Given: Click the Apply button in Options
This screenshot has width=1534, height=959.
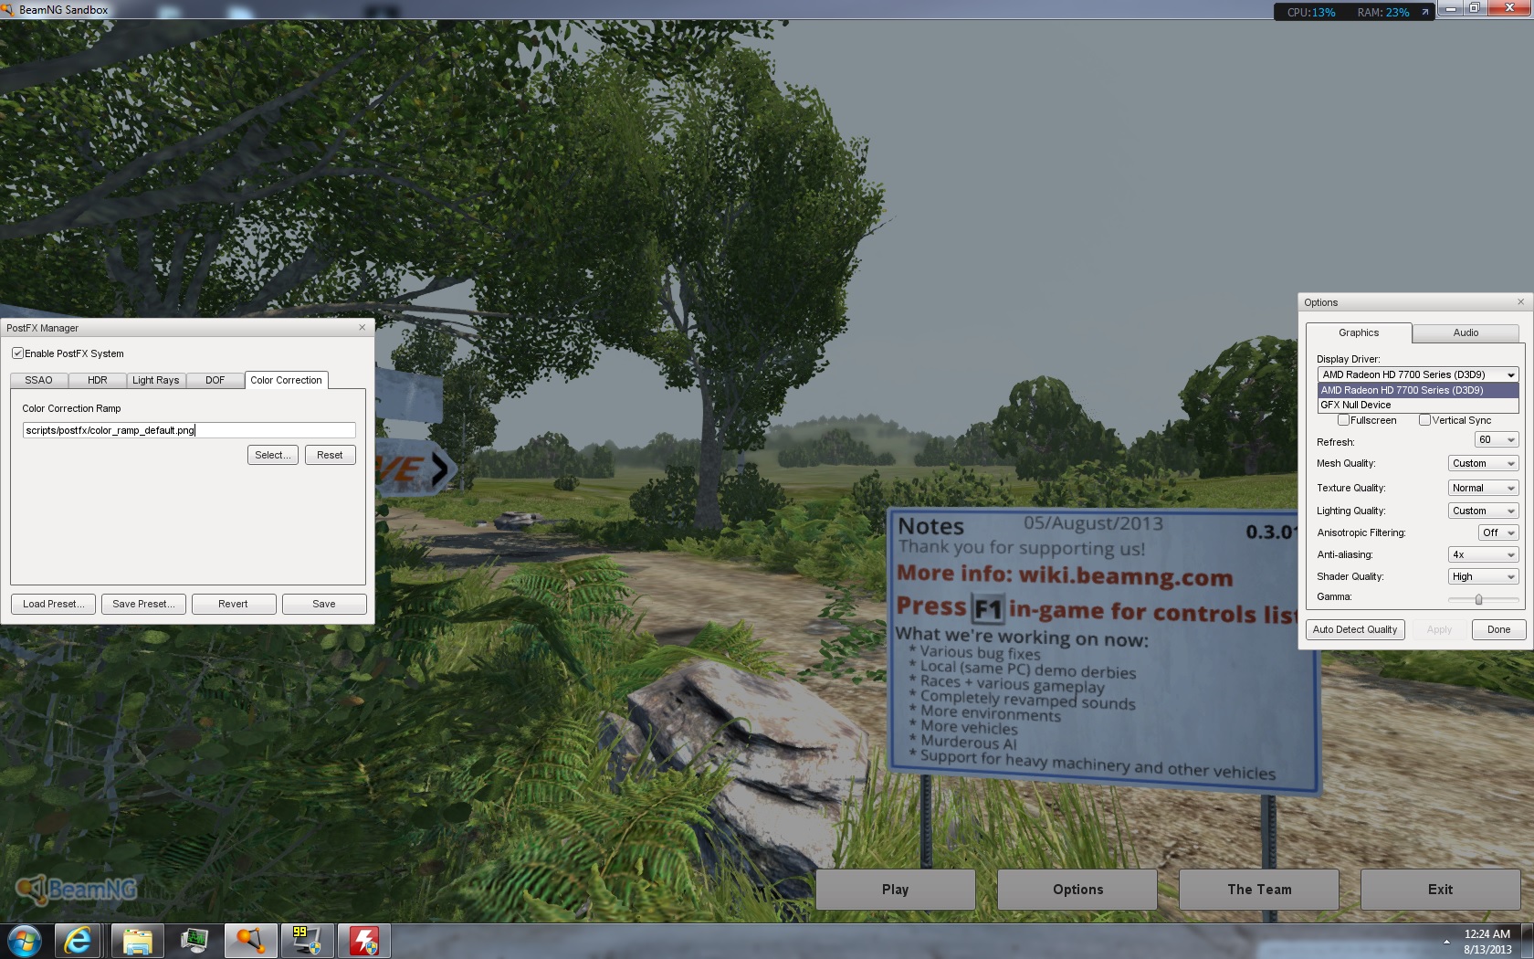Looking at the screenshot, I should click(1439, 629).
